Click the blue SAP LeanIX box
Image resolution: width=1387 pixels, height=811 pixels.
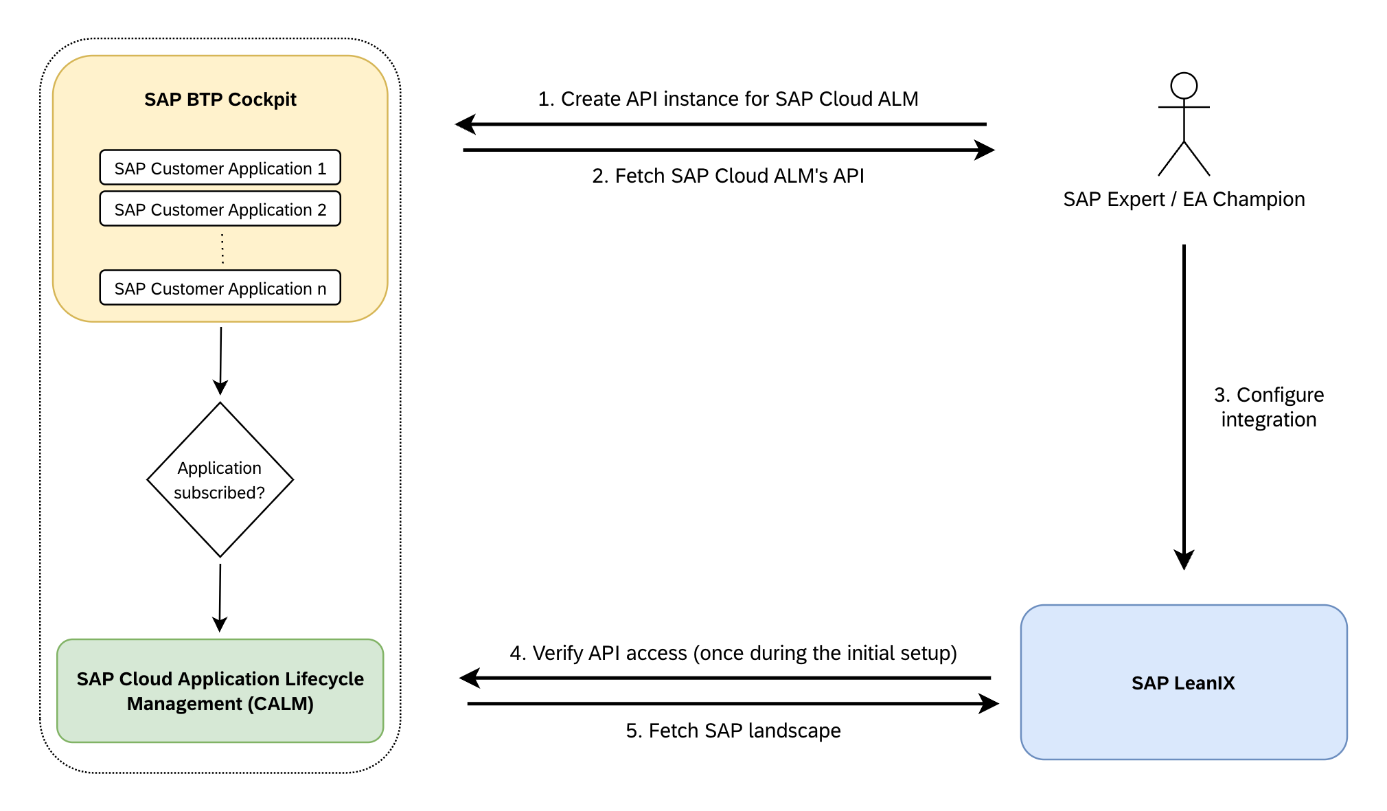click(x=1184, y=683)
